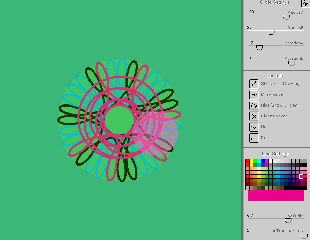The height and width of the screenshot is (240, 310).
Task: Pick the cyan swatch in top palette row
Action: pyautogui.click(x=259, y=161)
